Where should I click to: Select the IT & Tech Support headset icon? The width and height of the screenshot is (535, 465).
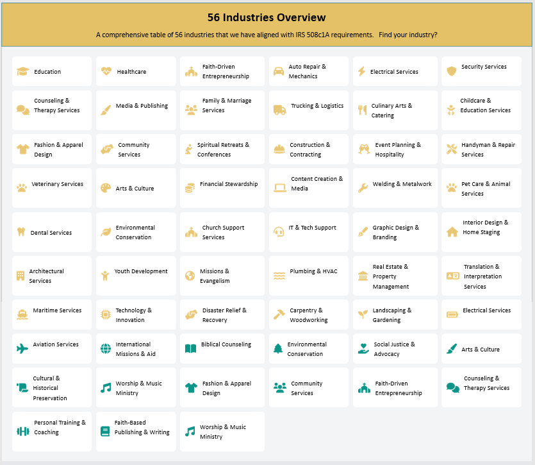279,232
